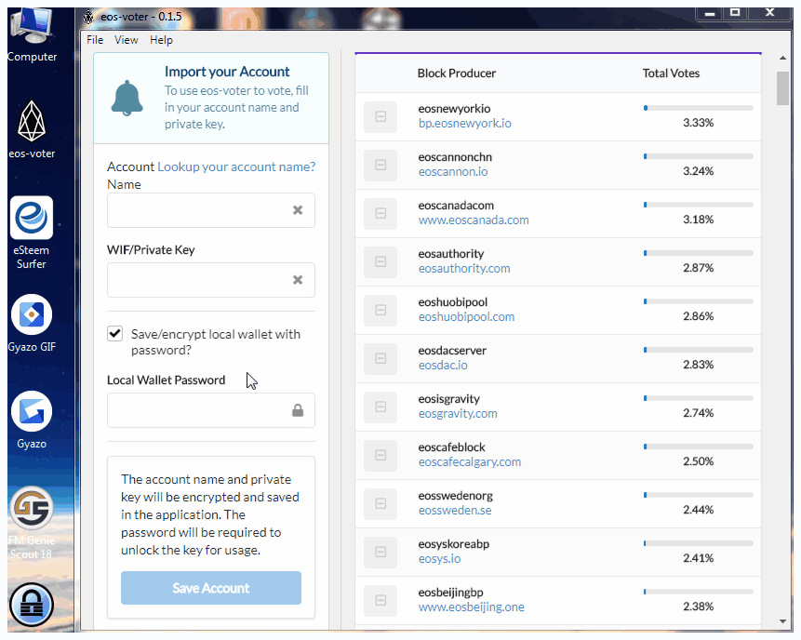
Task: Open the File menu
Action: [95, 40]
